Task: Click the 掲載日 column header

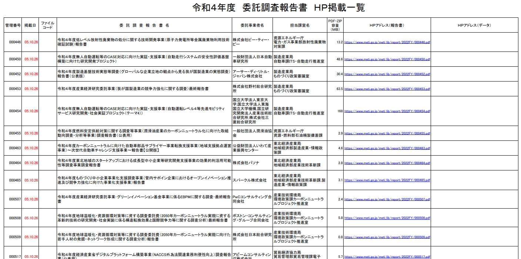Action: (x=30, y=24)
